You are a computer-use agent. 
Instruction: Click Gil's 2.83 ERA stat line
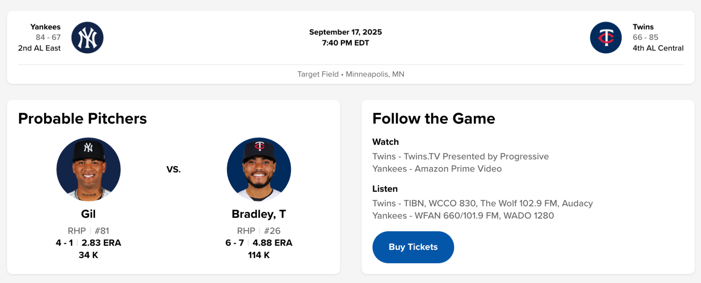[x=101, y=243]
